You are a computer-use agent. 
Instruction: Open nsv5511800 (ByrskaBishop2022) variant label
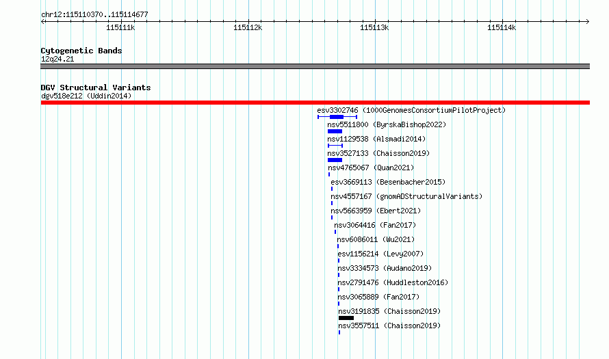tap(387, 124)
